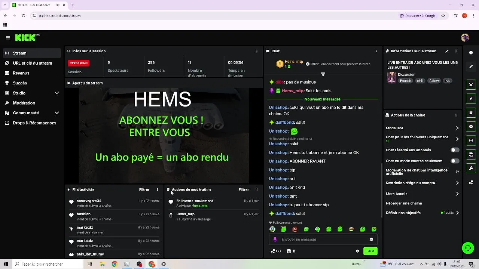Image resolution: width=479 pixels, height=269 pixels.
Task: Click the Envoyer un message field
Action: point(323,239)
